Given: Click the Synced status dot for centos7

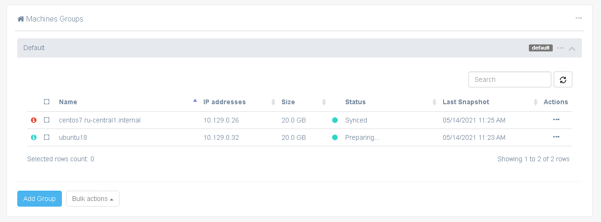Looking at the screenshot, I should 335,120.
